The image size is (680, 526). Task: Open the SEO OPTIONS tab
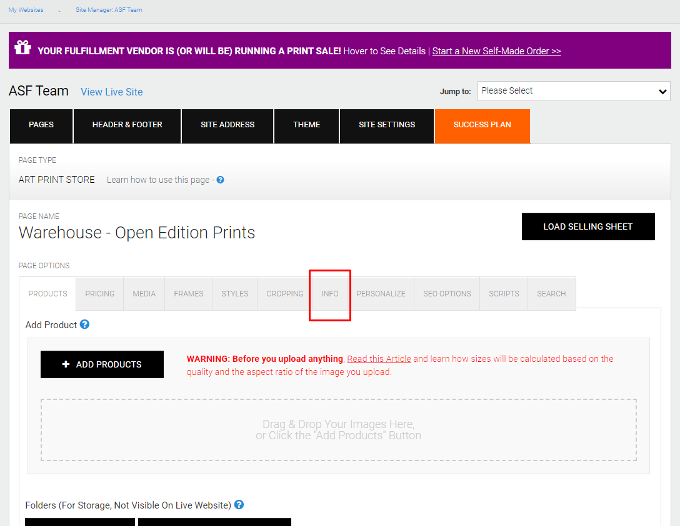coord(447,293)
